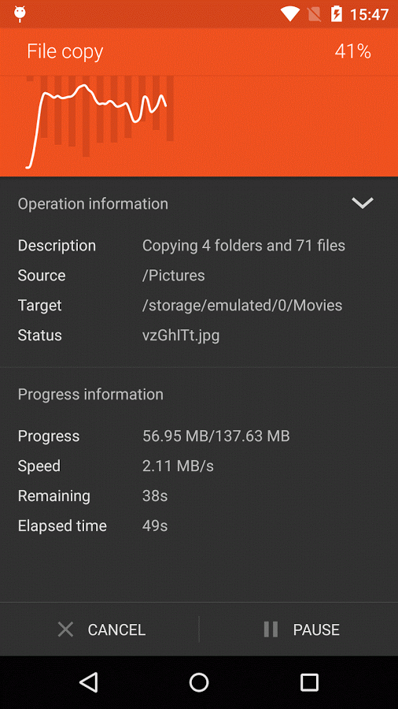
Task: Tap the Pause bars icon
Action: [271, 629]
